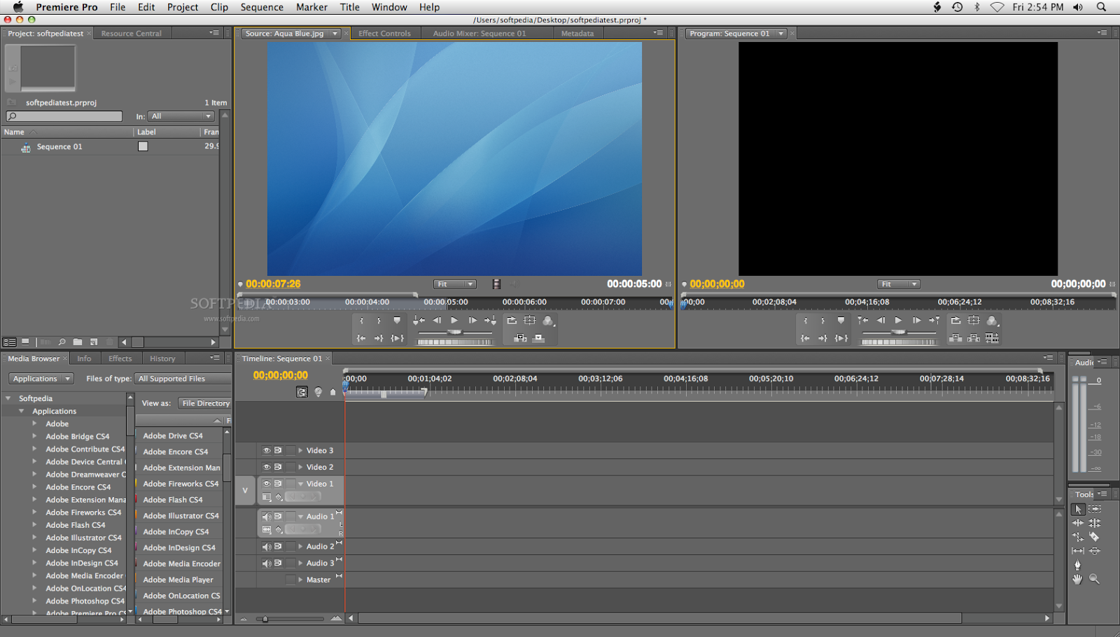Screen dimensions: 1120x637
Task: Step forward one frame in Source monitor
Action: coord(472,320)
